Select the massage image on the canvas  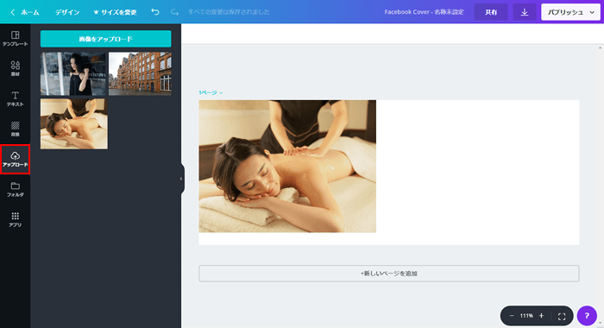[x=287, y=166]
